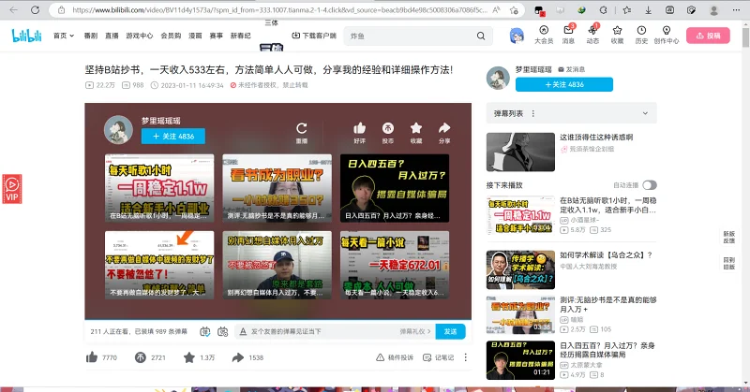
Task: Open browser downloads icon
Action: (648, 9)
